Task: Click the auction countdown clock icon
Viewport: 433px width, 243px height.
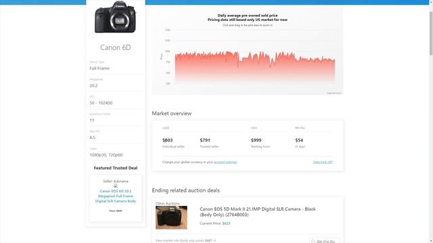Action: 313,242
